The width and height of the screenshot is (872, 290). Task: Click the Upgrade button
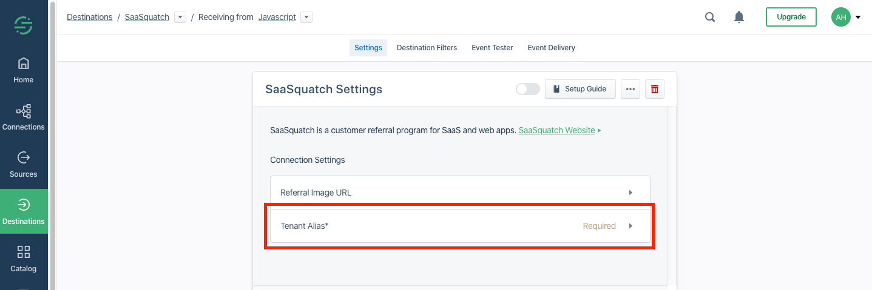coord(791,17)
